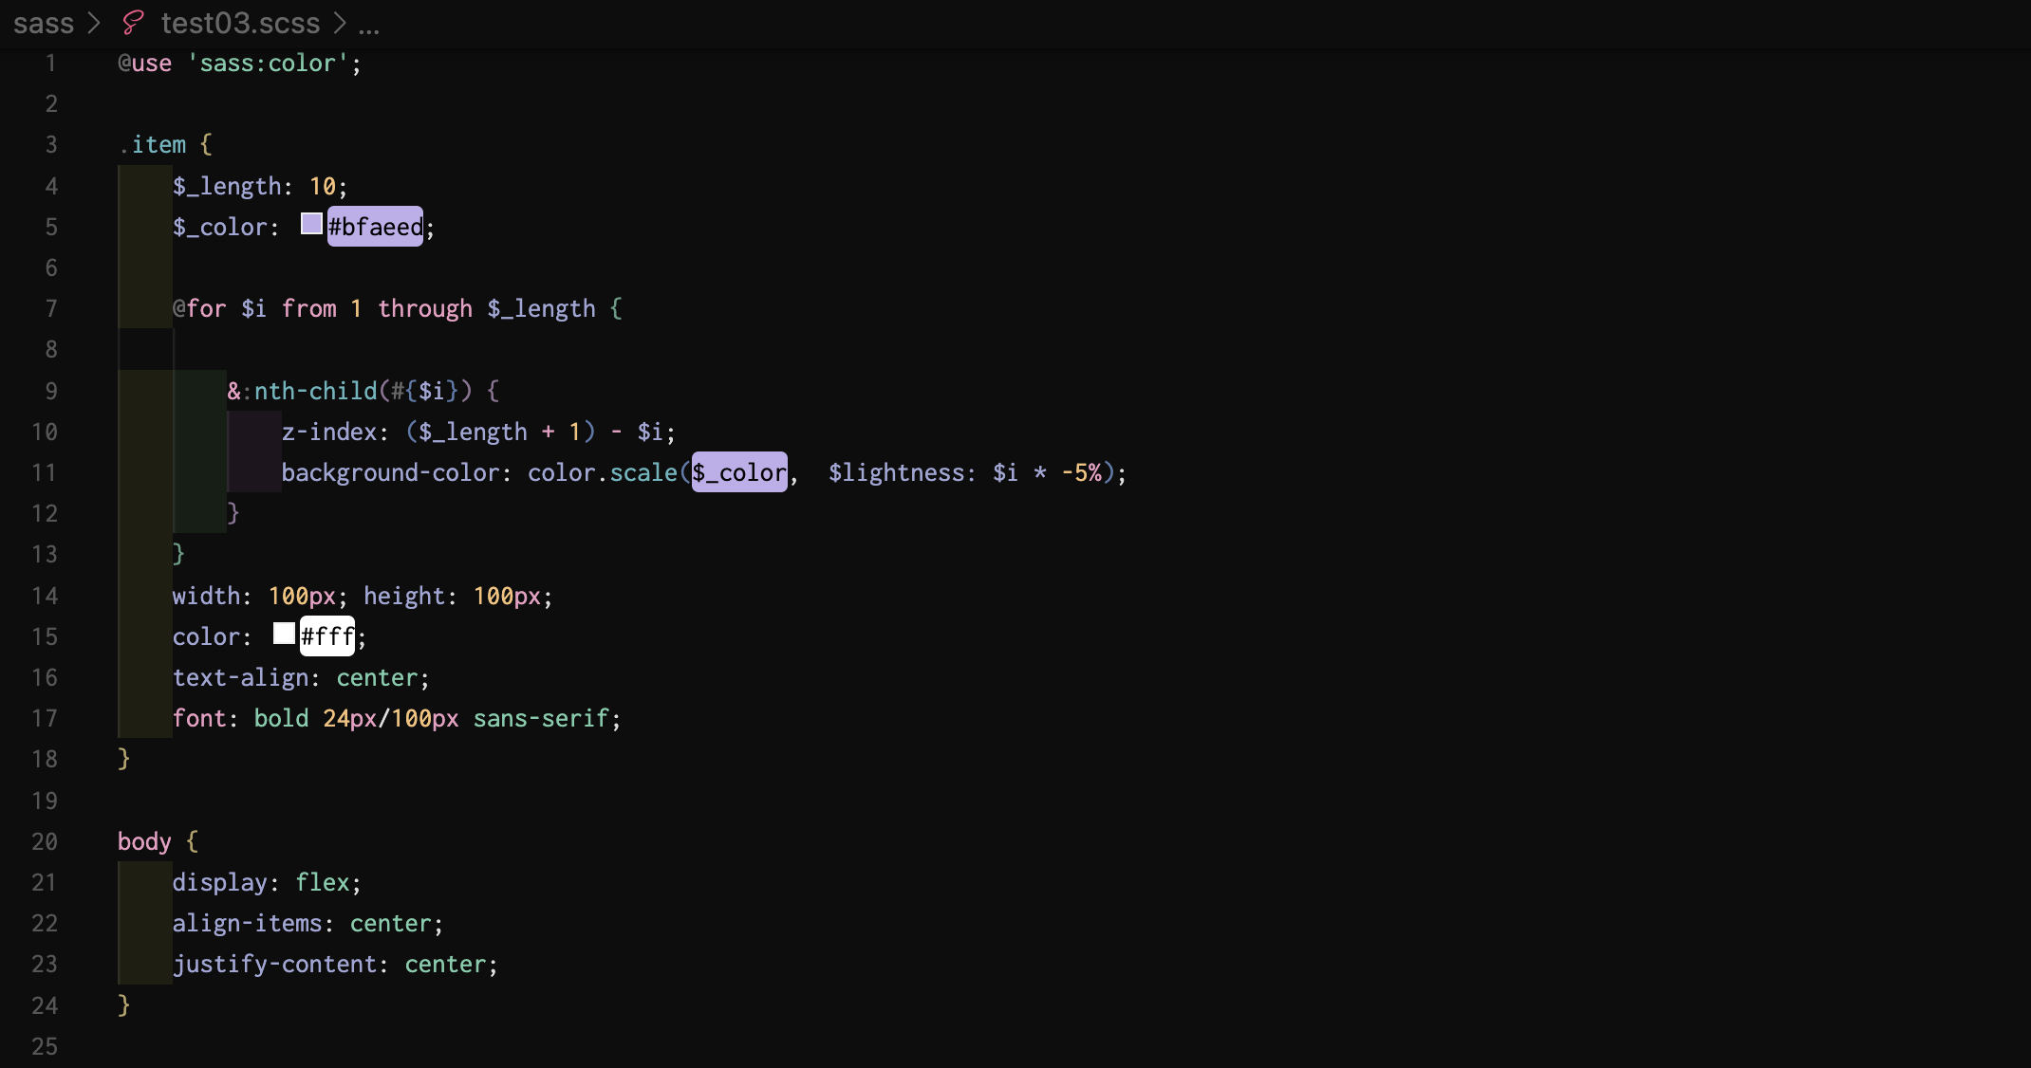Click line number 11 in gutter
The width and height of the screenshot is (2031, 1068).
[x=45, y=472]
